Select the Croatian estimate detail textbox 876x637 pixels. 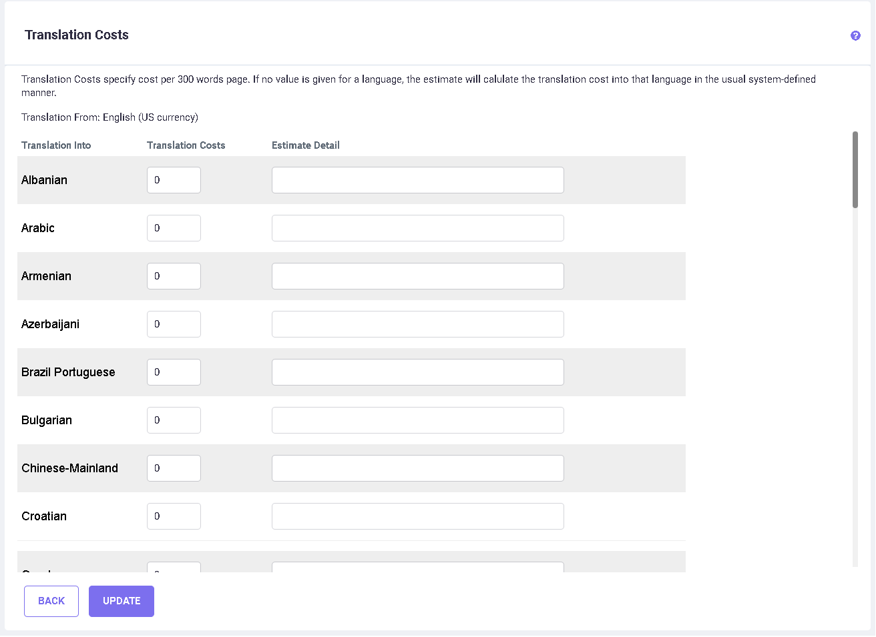coord(417,516)
